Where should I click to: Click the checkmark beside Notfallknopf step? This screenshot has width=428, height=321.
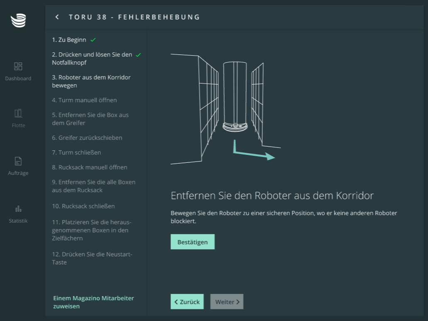[138, 55]
